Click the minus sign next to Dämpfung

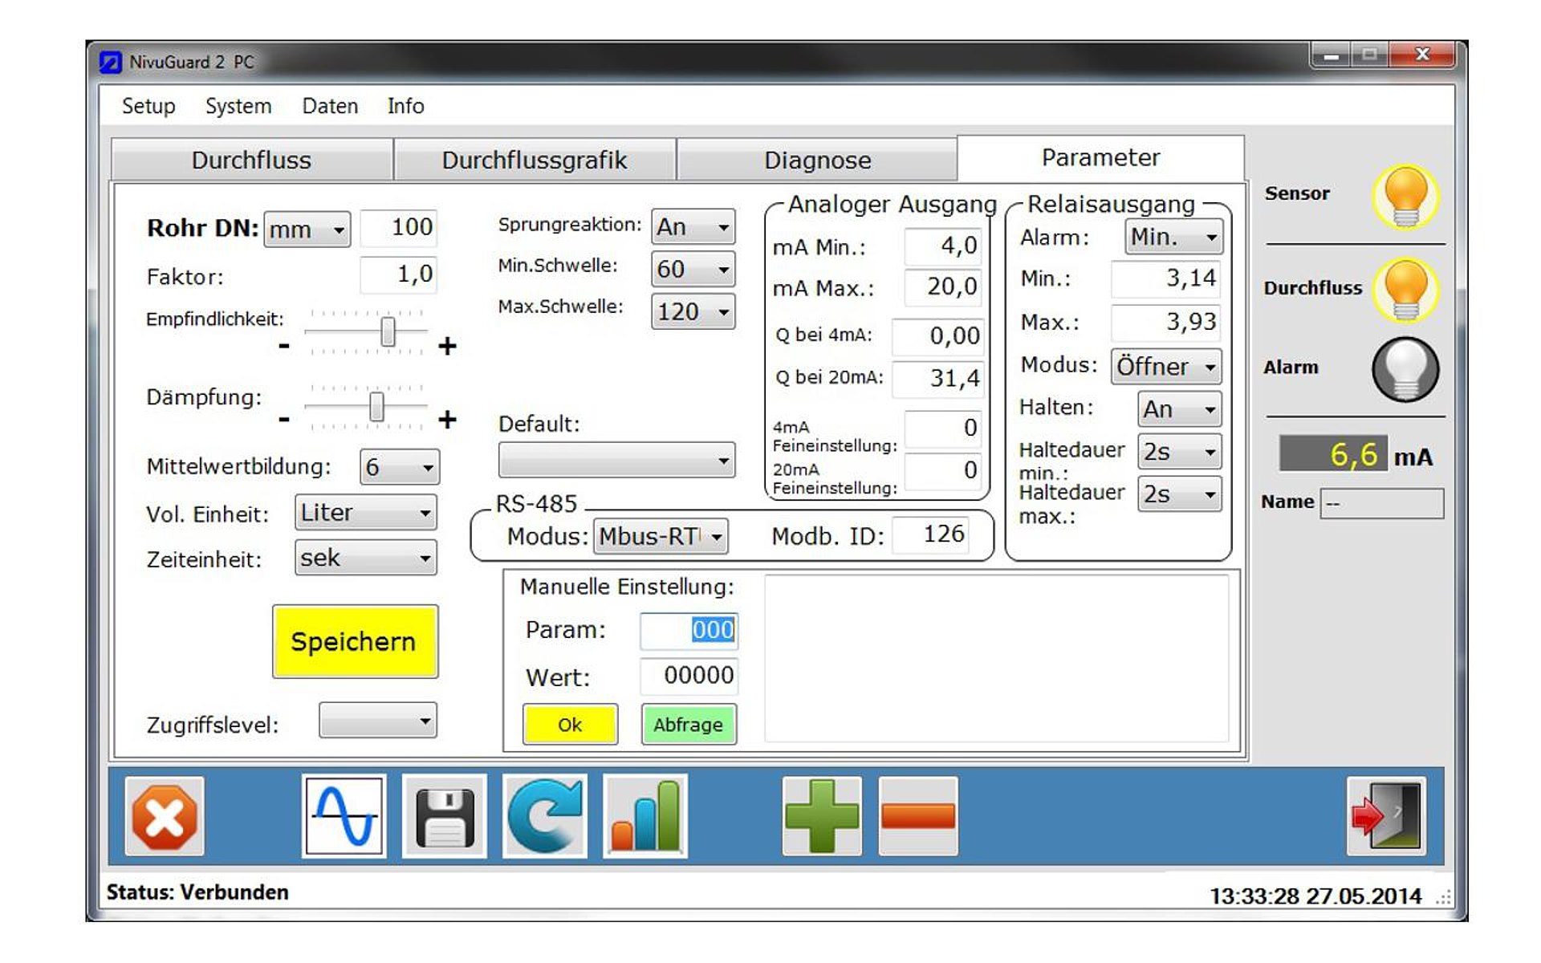click(x=283, y=419)
